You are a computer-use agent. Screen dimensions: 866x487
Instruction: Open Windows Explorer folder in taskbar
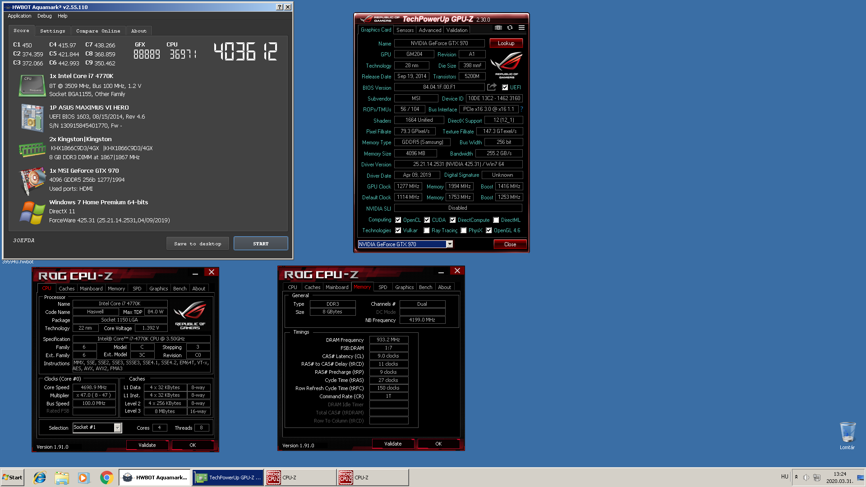(x=62, y=478)
